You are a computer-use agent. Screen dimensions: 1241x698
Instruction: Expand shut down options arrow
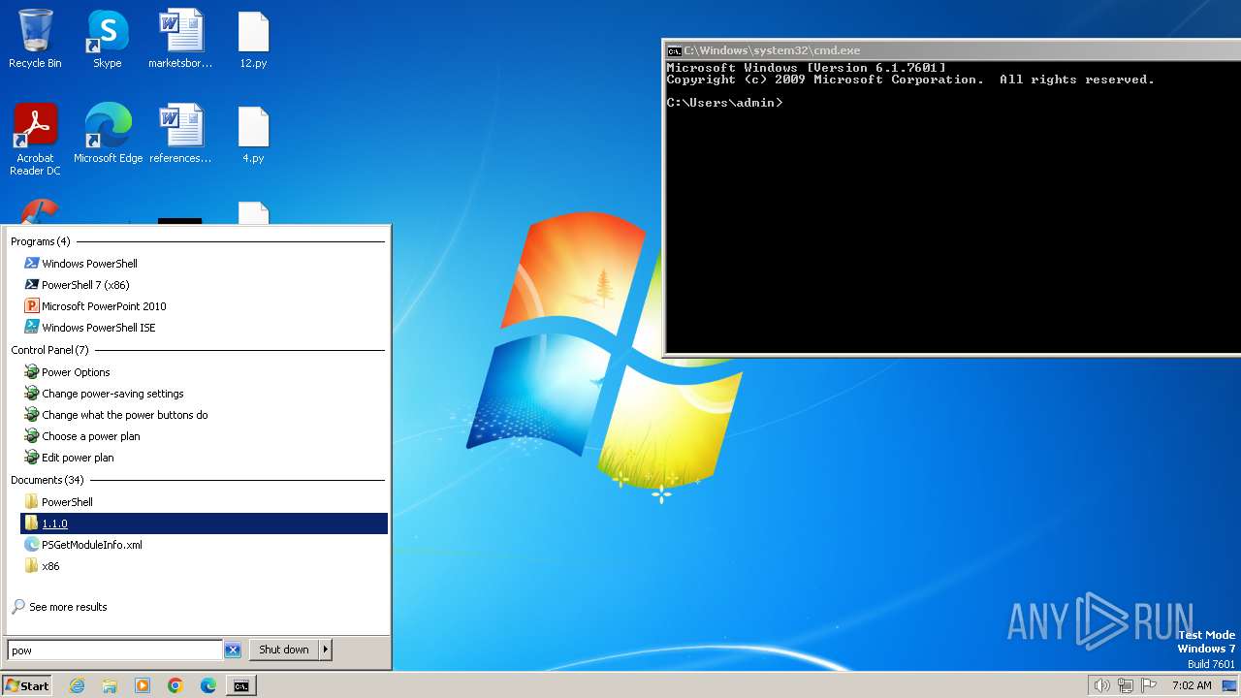coord(326,650)
